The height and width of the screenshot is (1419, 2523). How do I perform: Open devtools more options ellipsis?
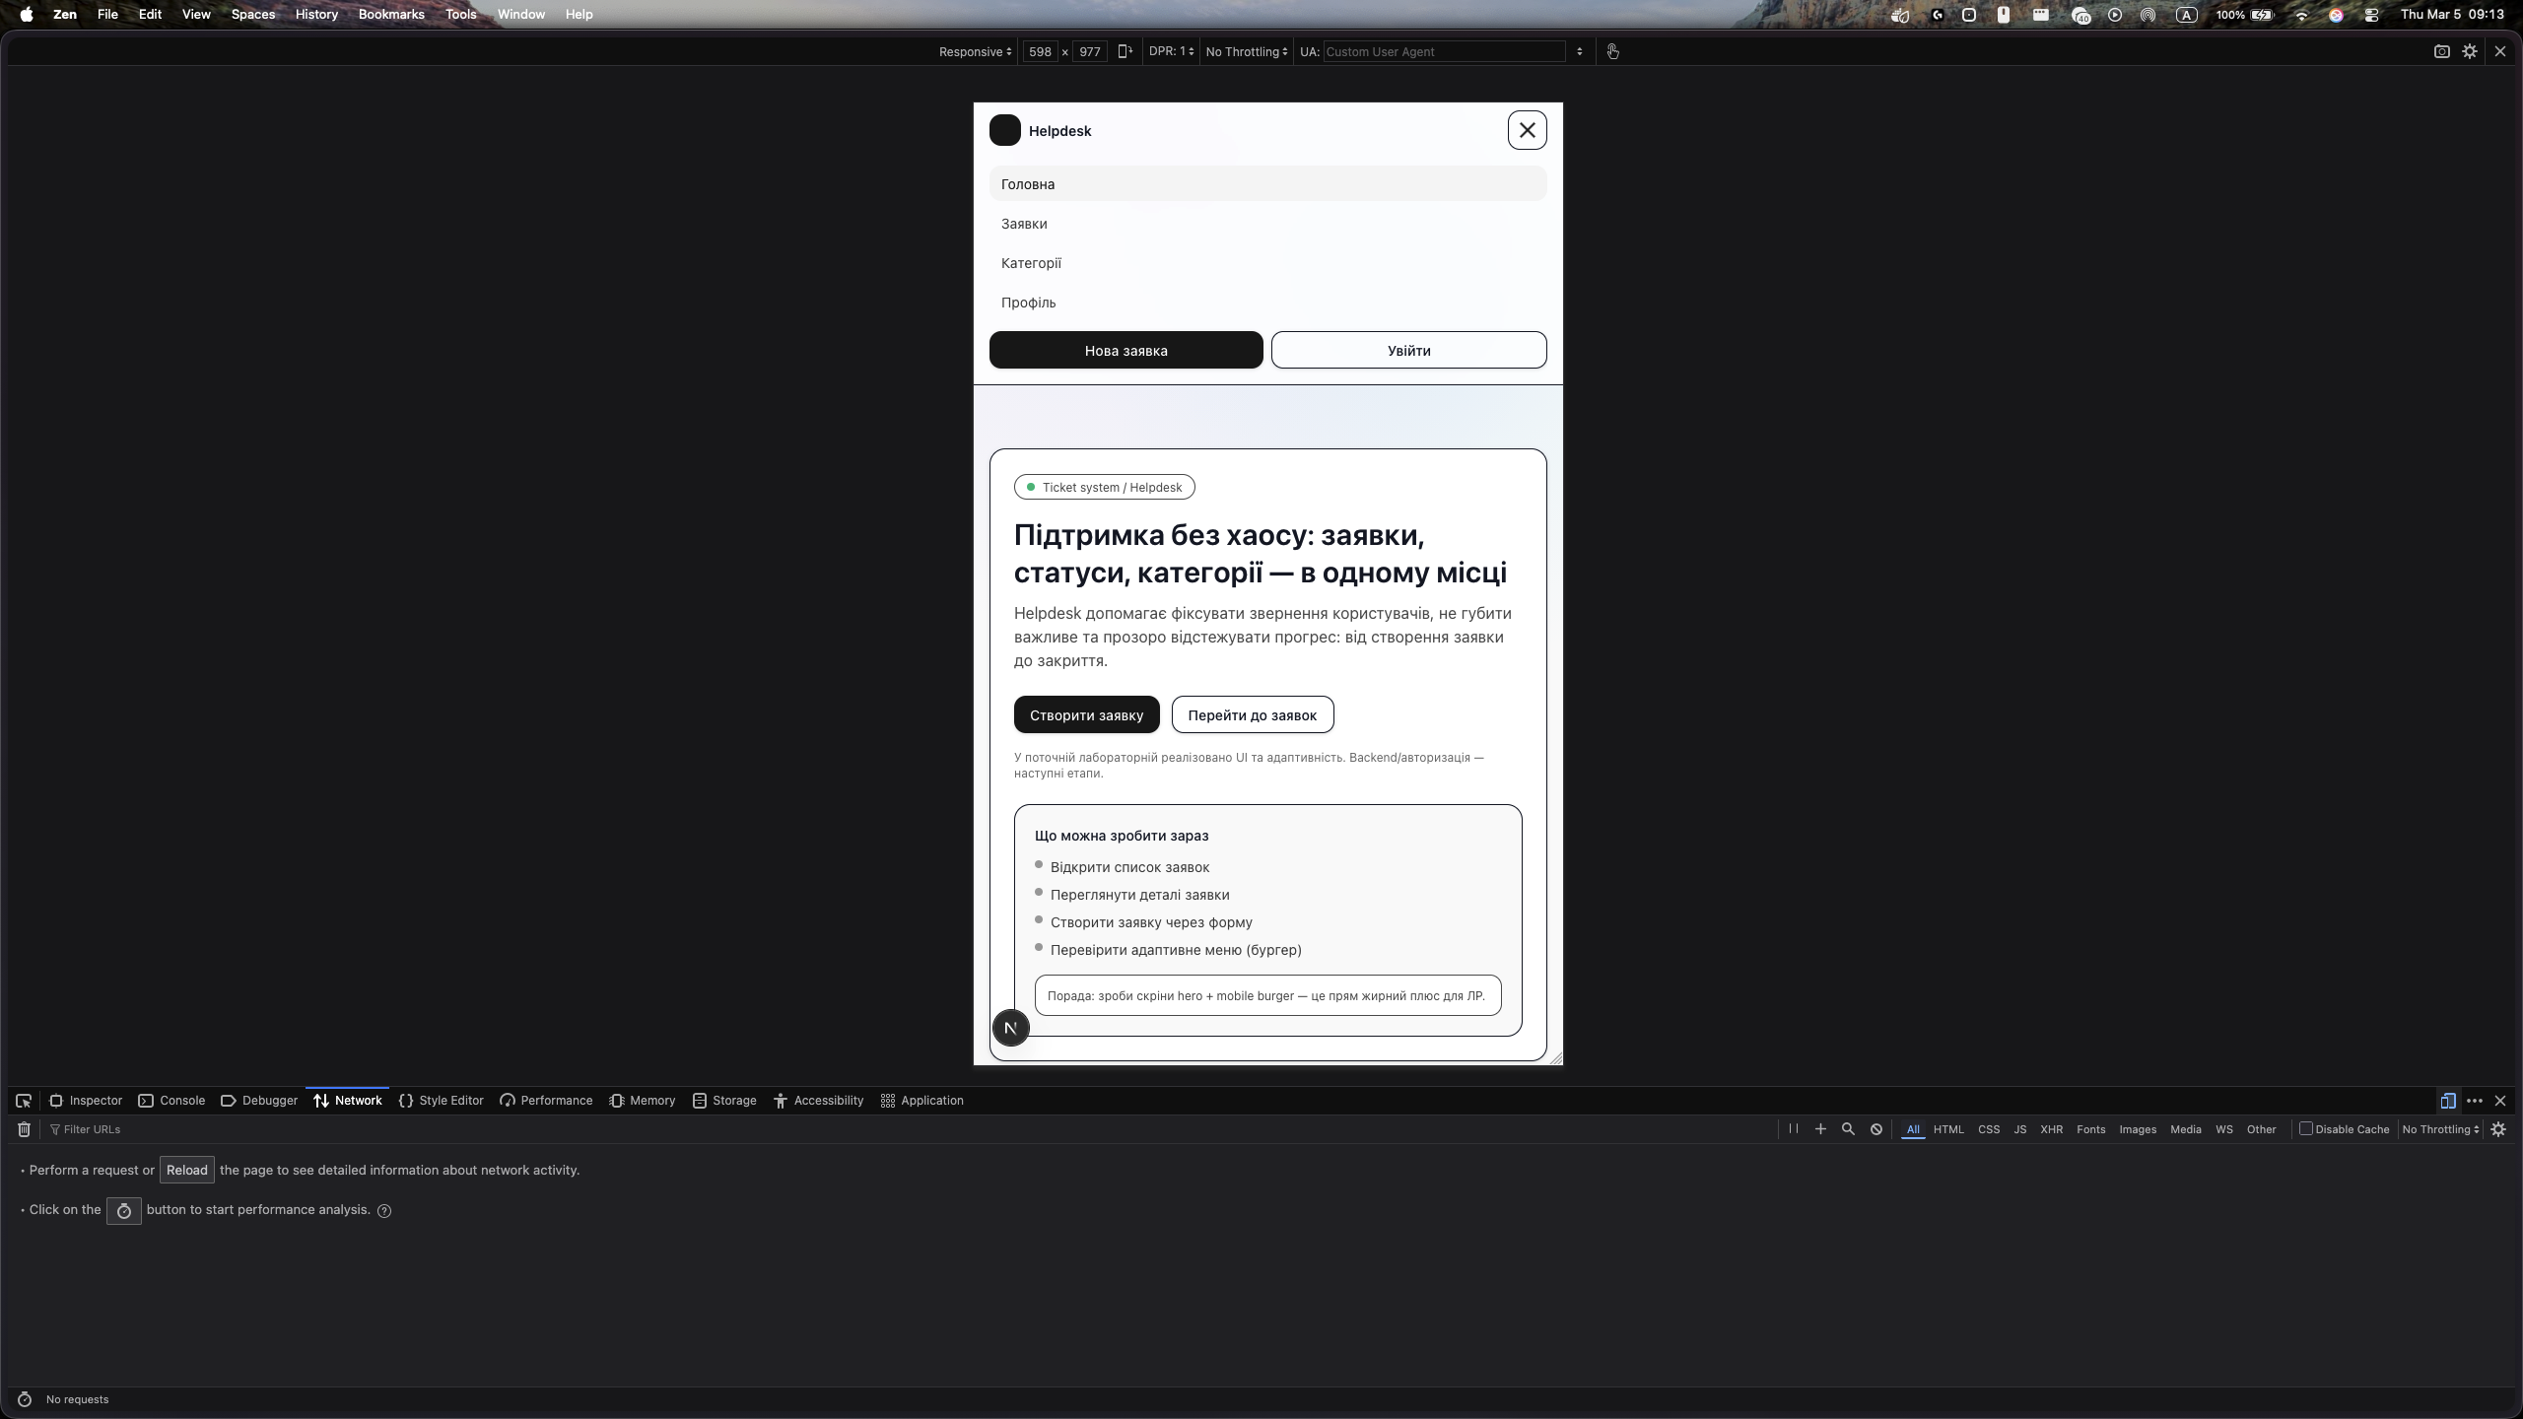click(x=2475, y=1101)
